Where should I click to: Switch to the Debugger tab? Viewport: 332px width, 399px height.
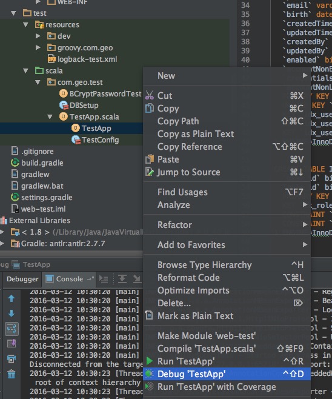pos(22,279)
